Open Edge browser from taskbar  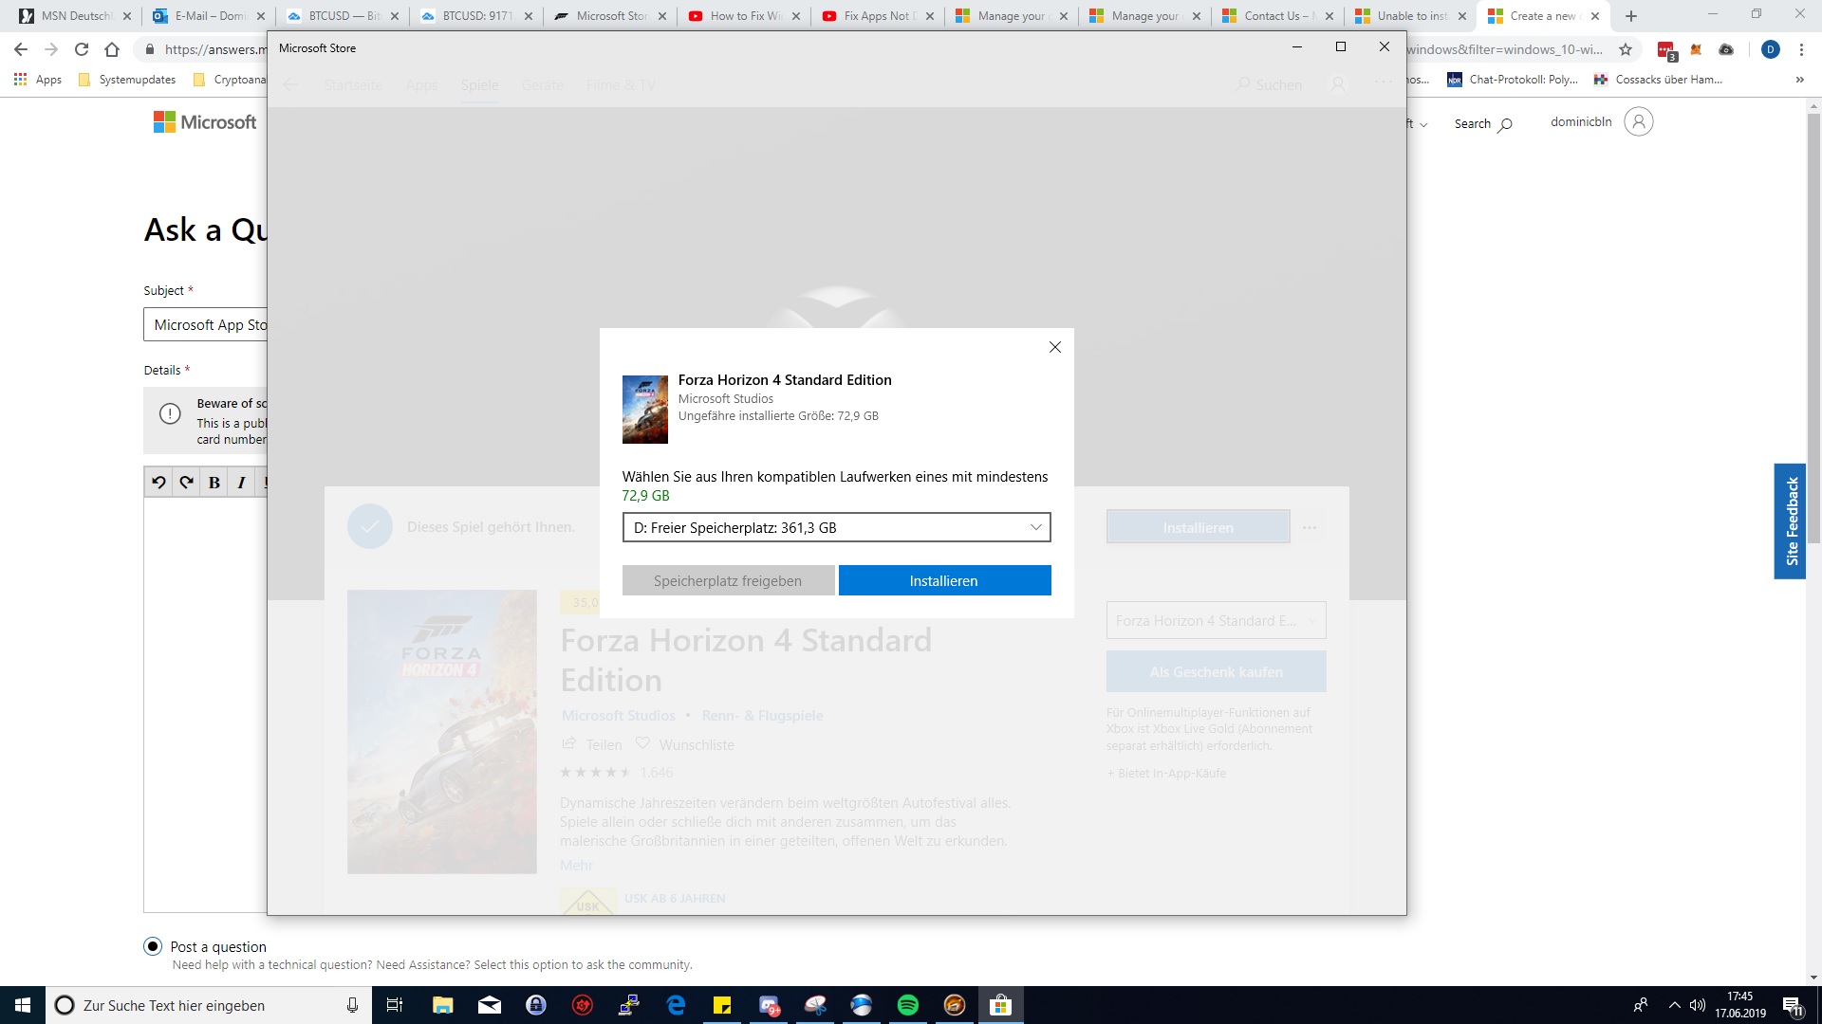676,1005
